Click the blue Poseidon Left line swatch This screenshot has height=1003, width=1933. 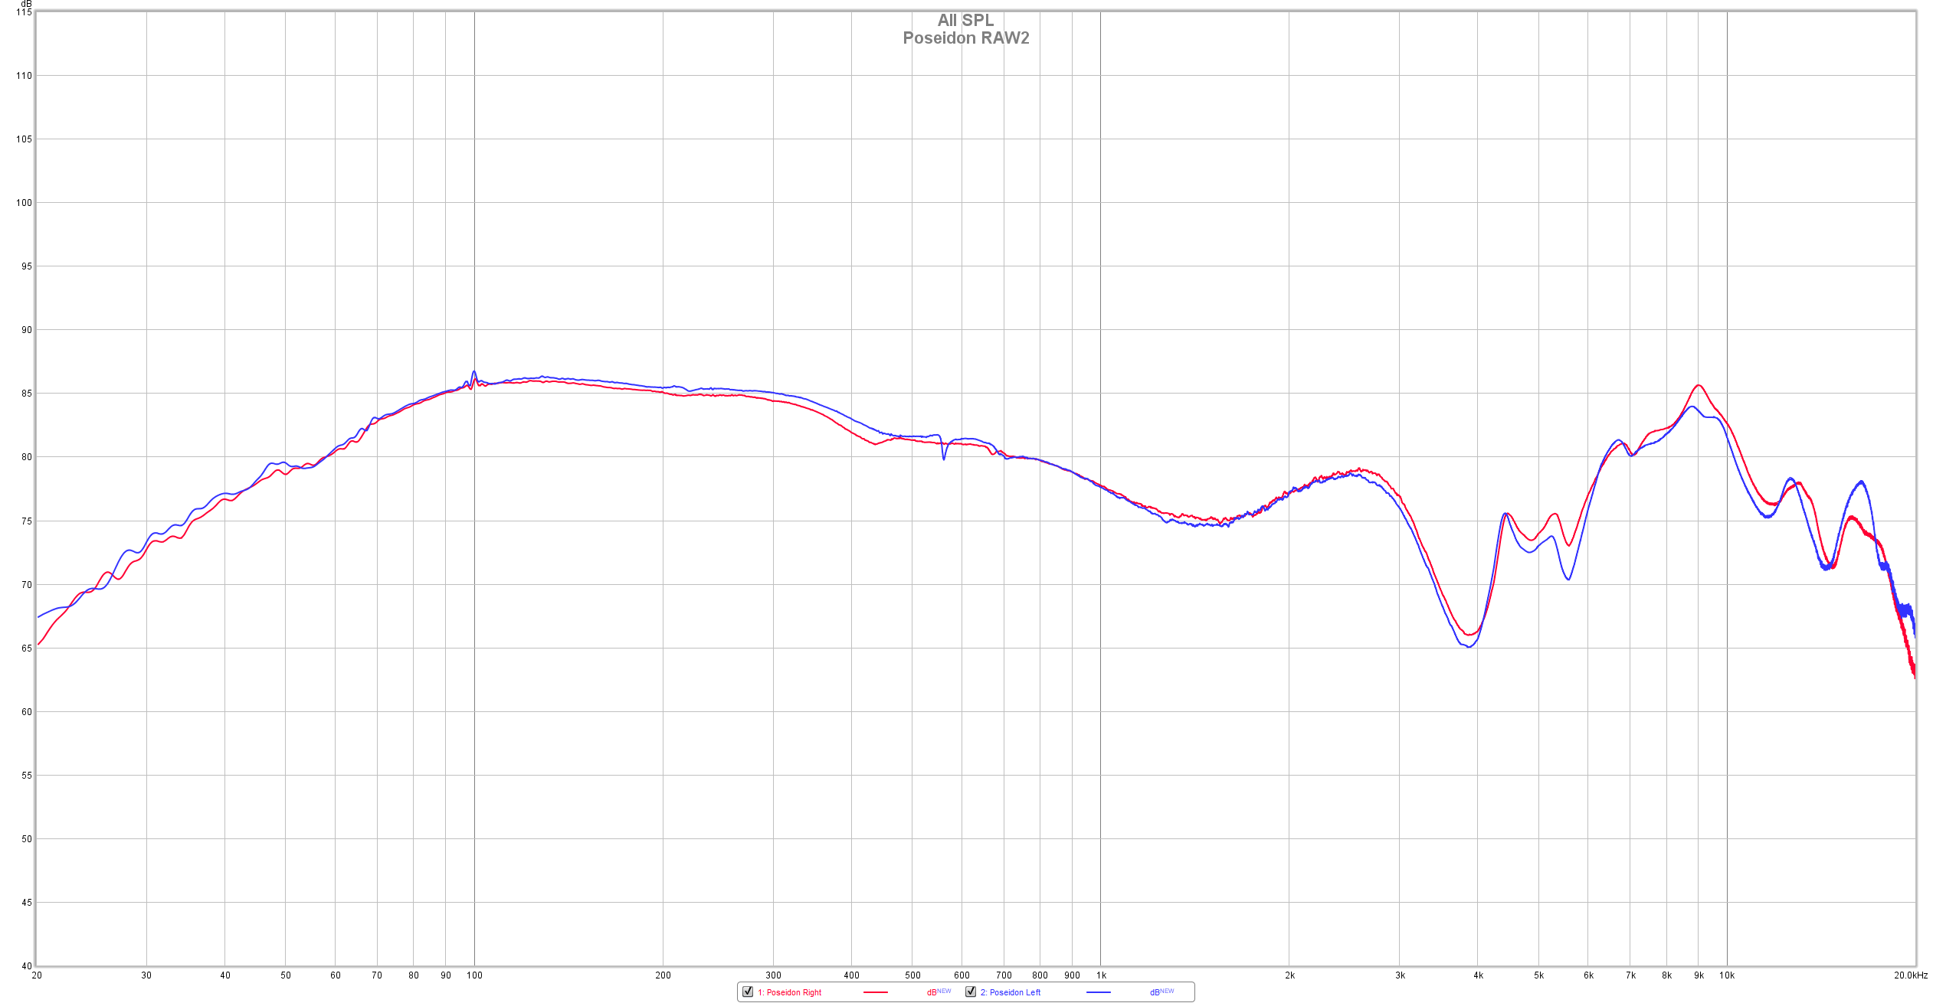click(x=1098, y=992)
